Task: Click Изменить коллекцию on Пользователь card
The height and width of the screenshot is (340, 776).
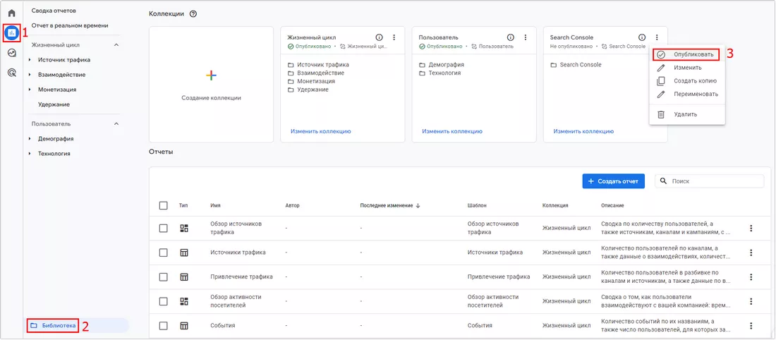Action: 451,132
